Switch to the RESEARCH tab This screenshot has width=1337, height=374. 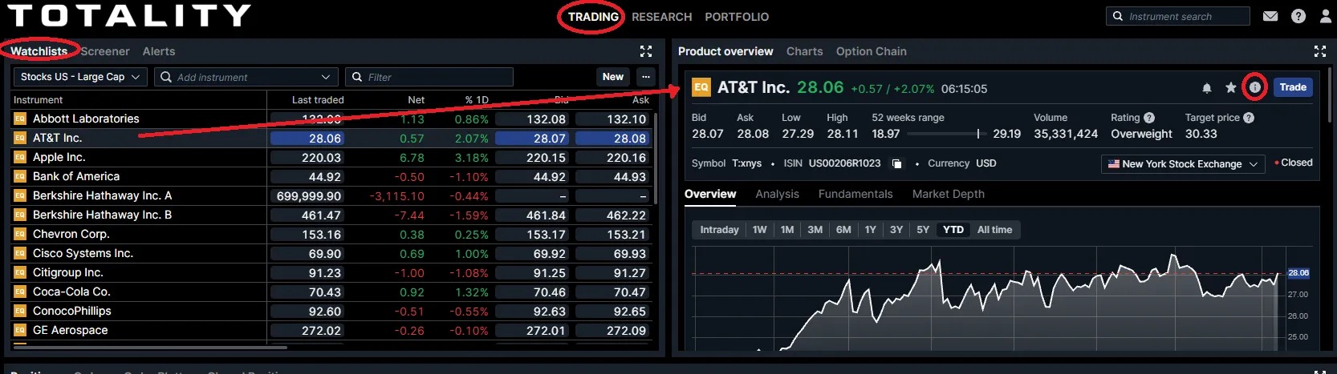[661, 17]
